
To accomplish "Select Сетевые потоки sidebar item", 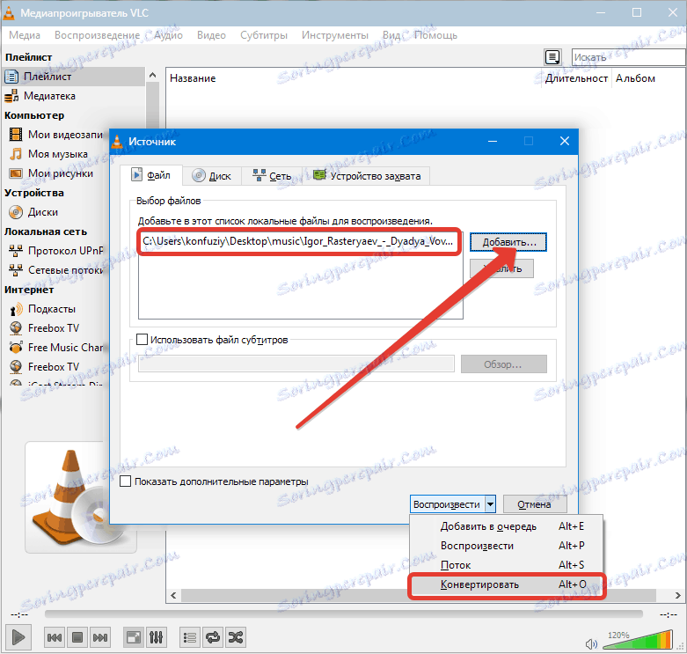I will coord(56,270).
